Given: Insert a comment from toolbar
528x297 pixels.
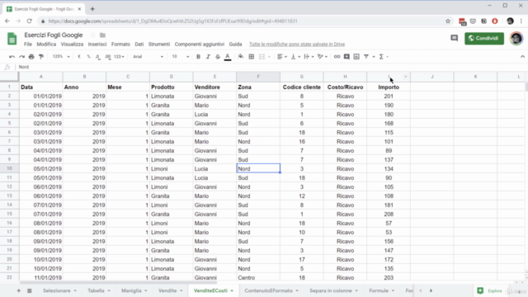Looking at the screenshot, I should (x=346, y=57).
